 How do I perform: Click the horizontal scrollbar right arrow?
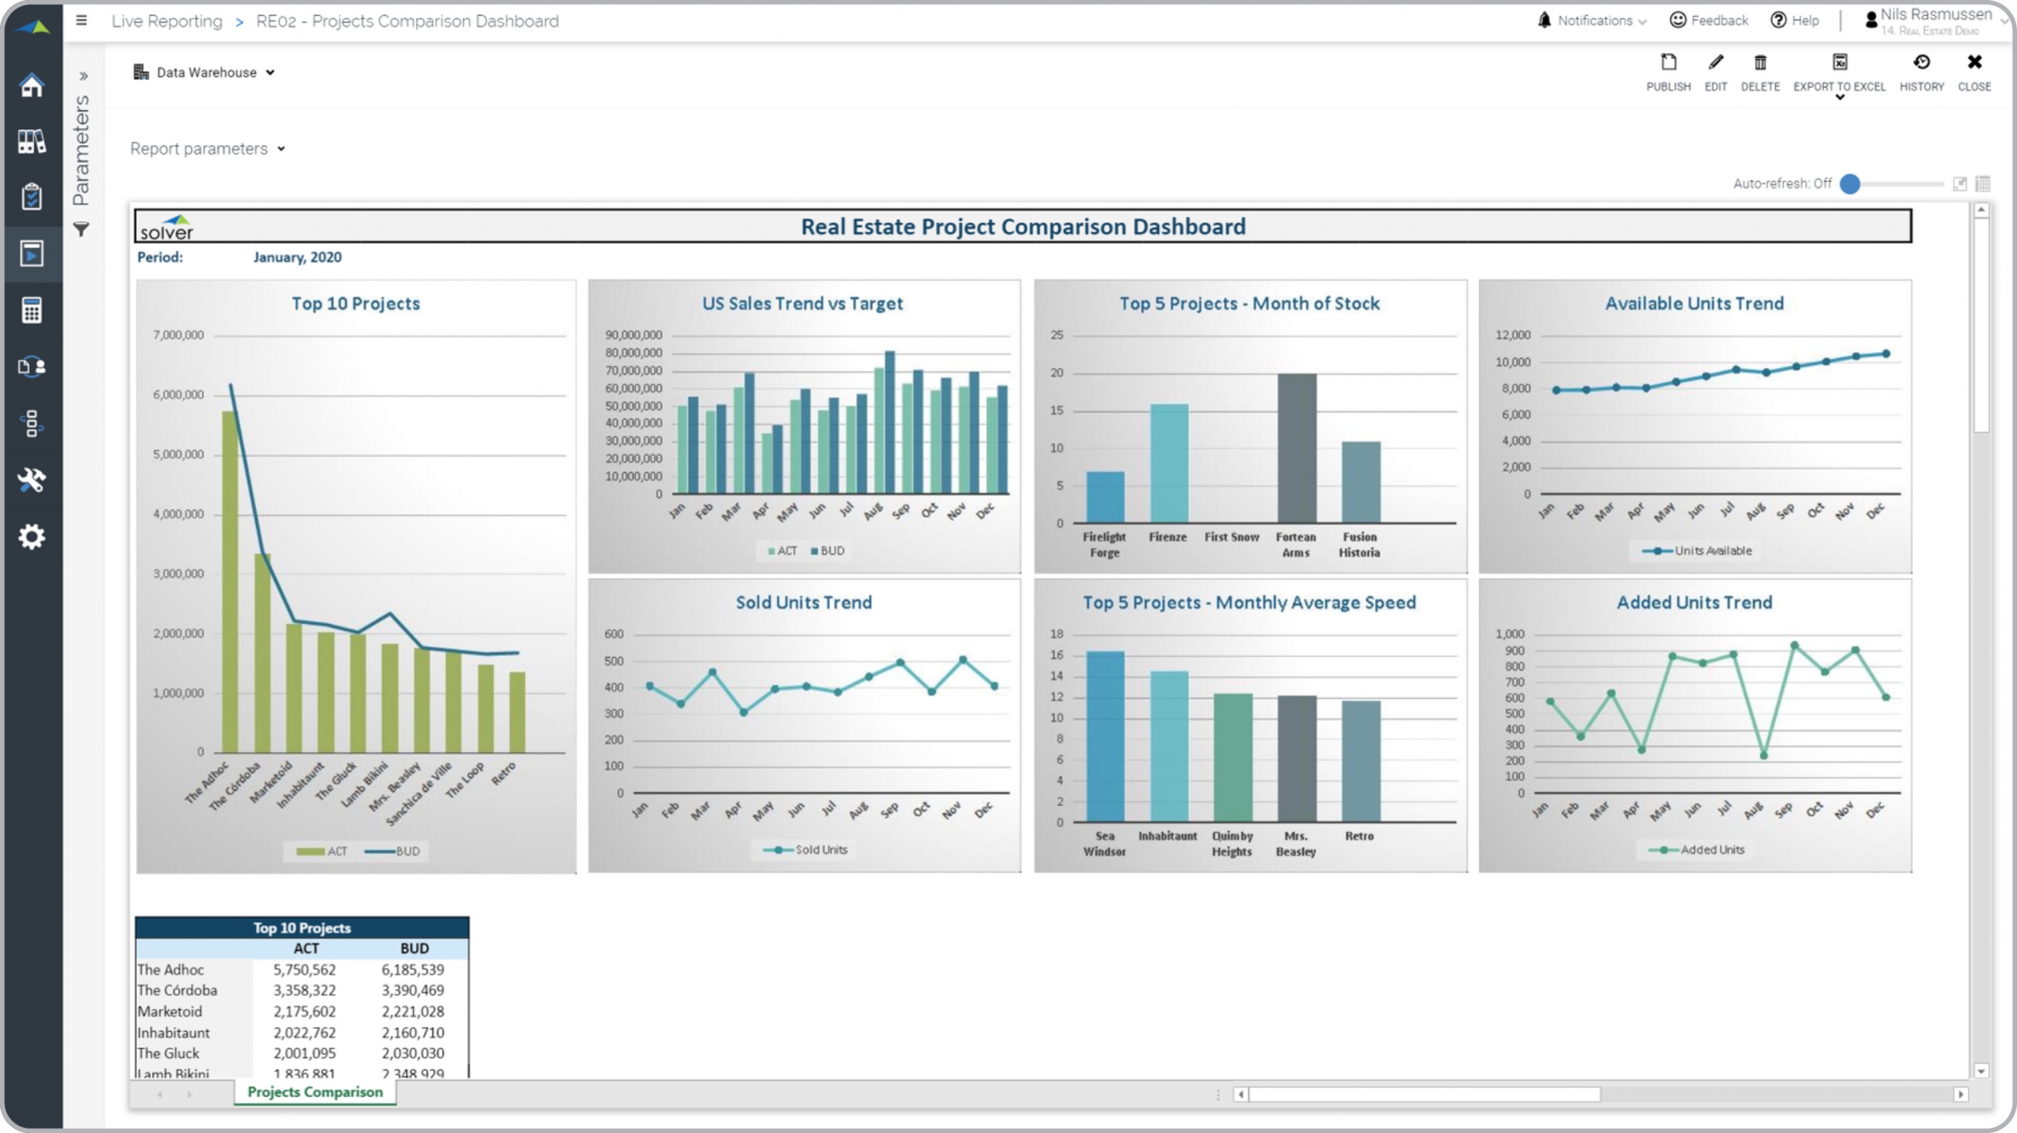tap(1960, 1094)
